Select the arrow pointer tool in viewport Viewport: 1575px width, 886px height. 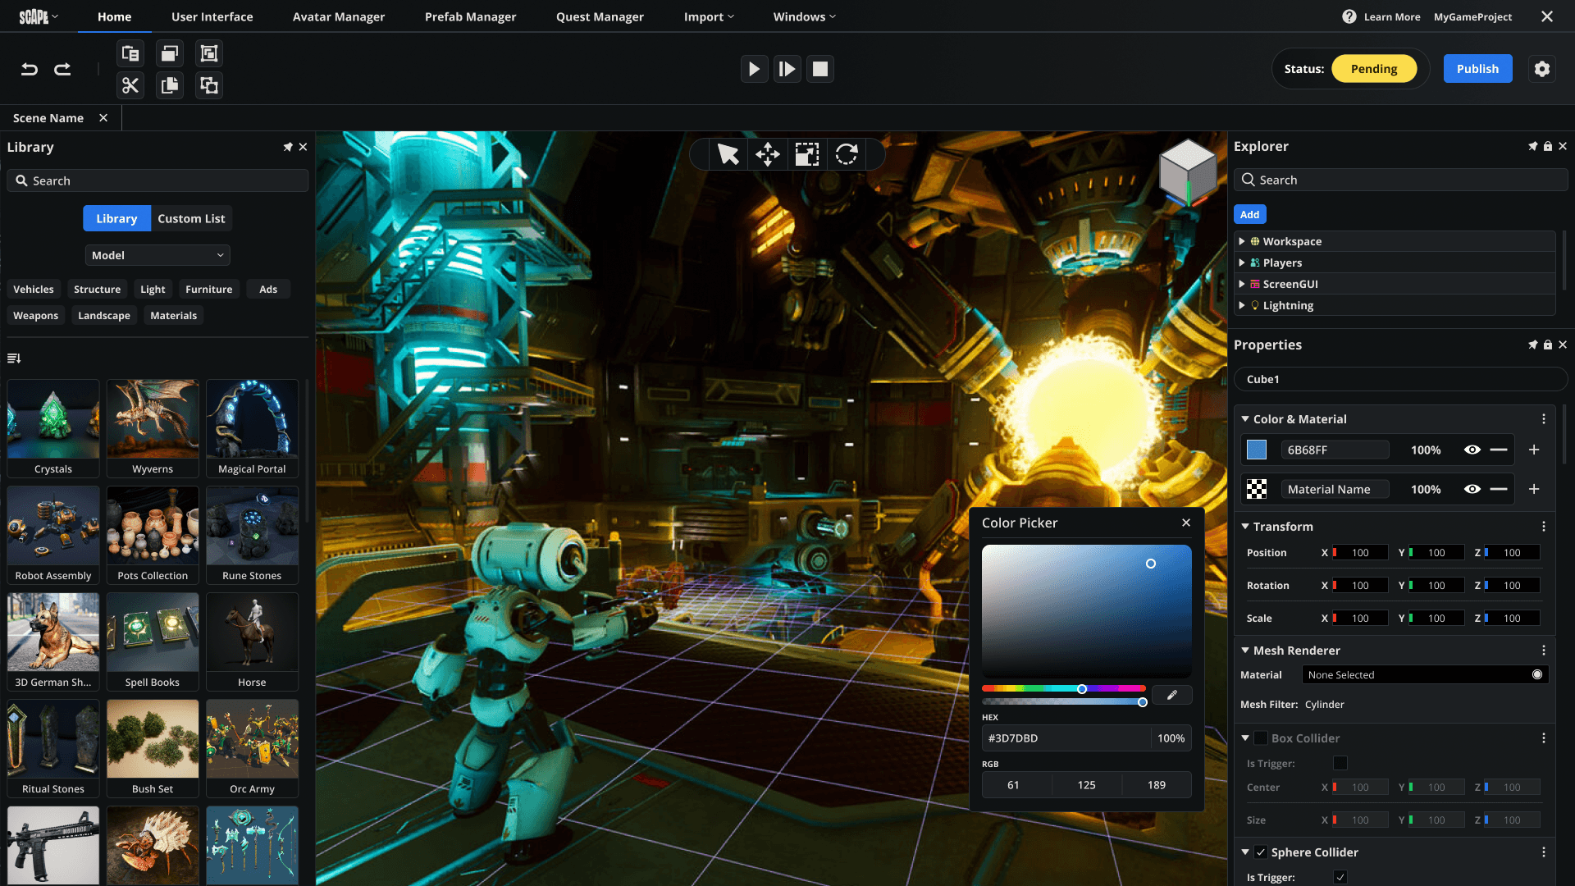pos(728,154)
